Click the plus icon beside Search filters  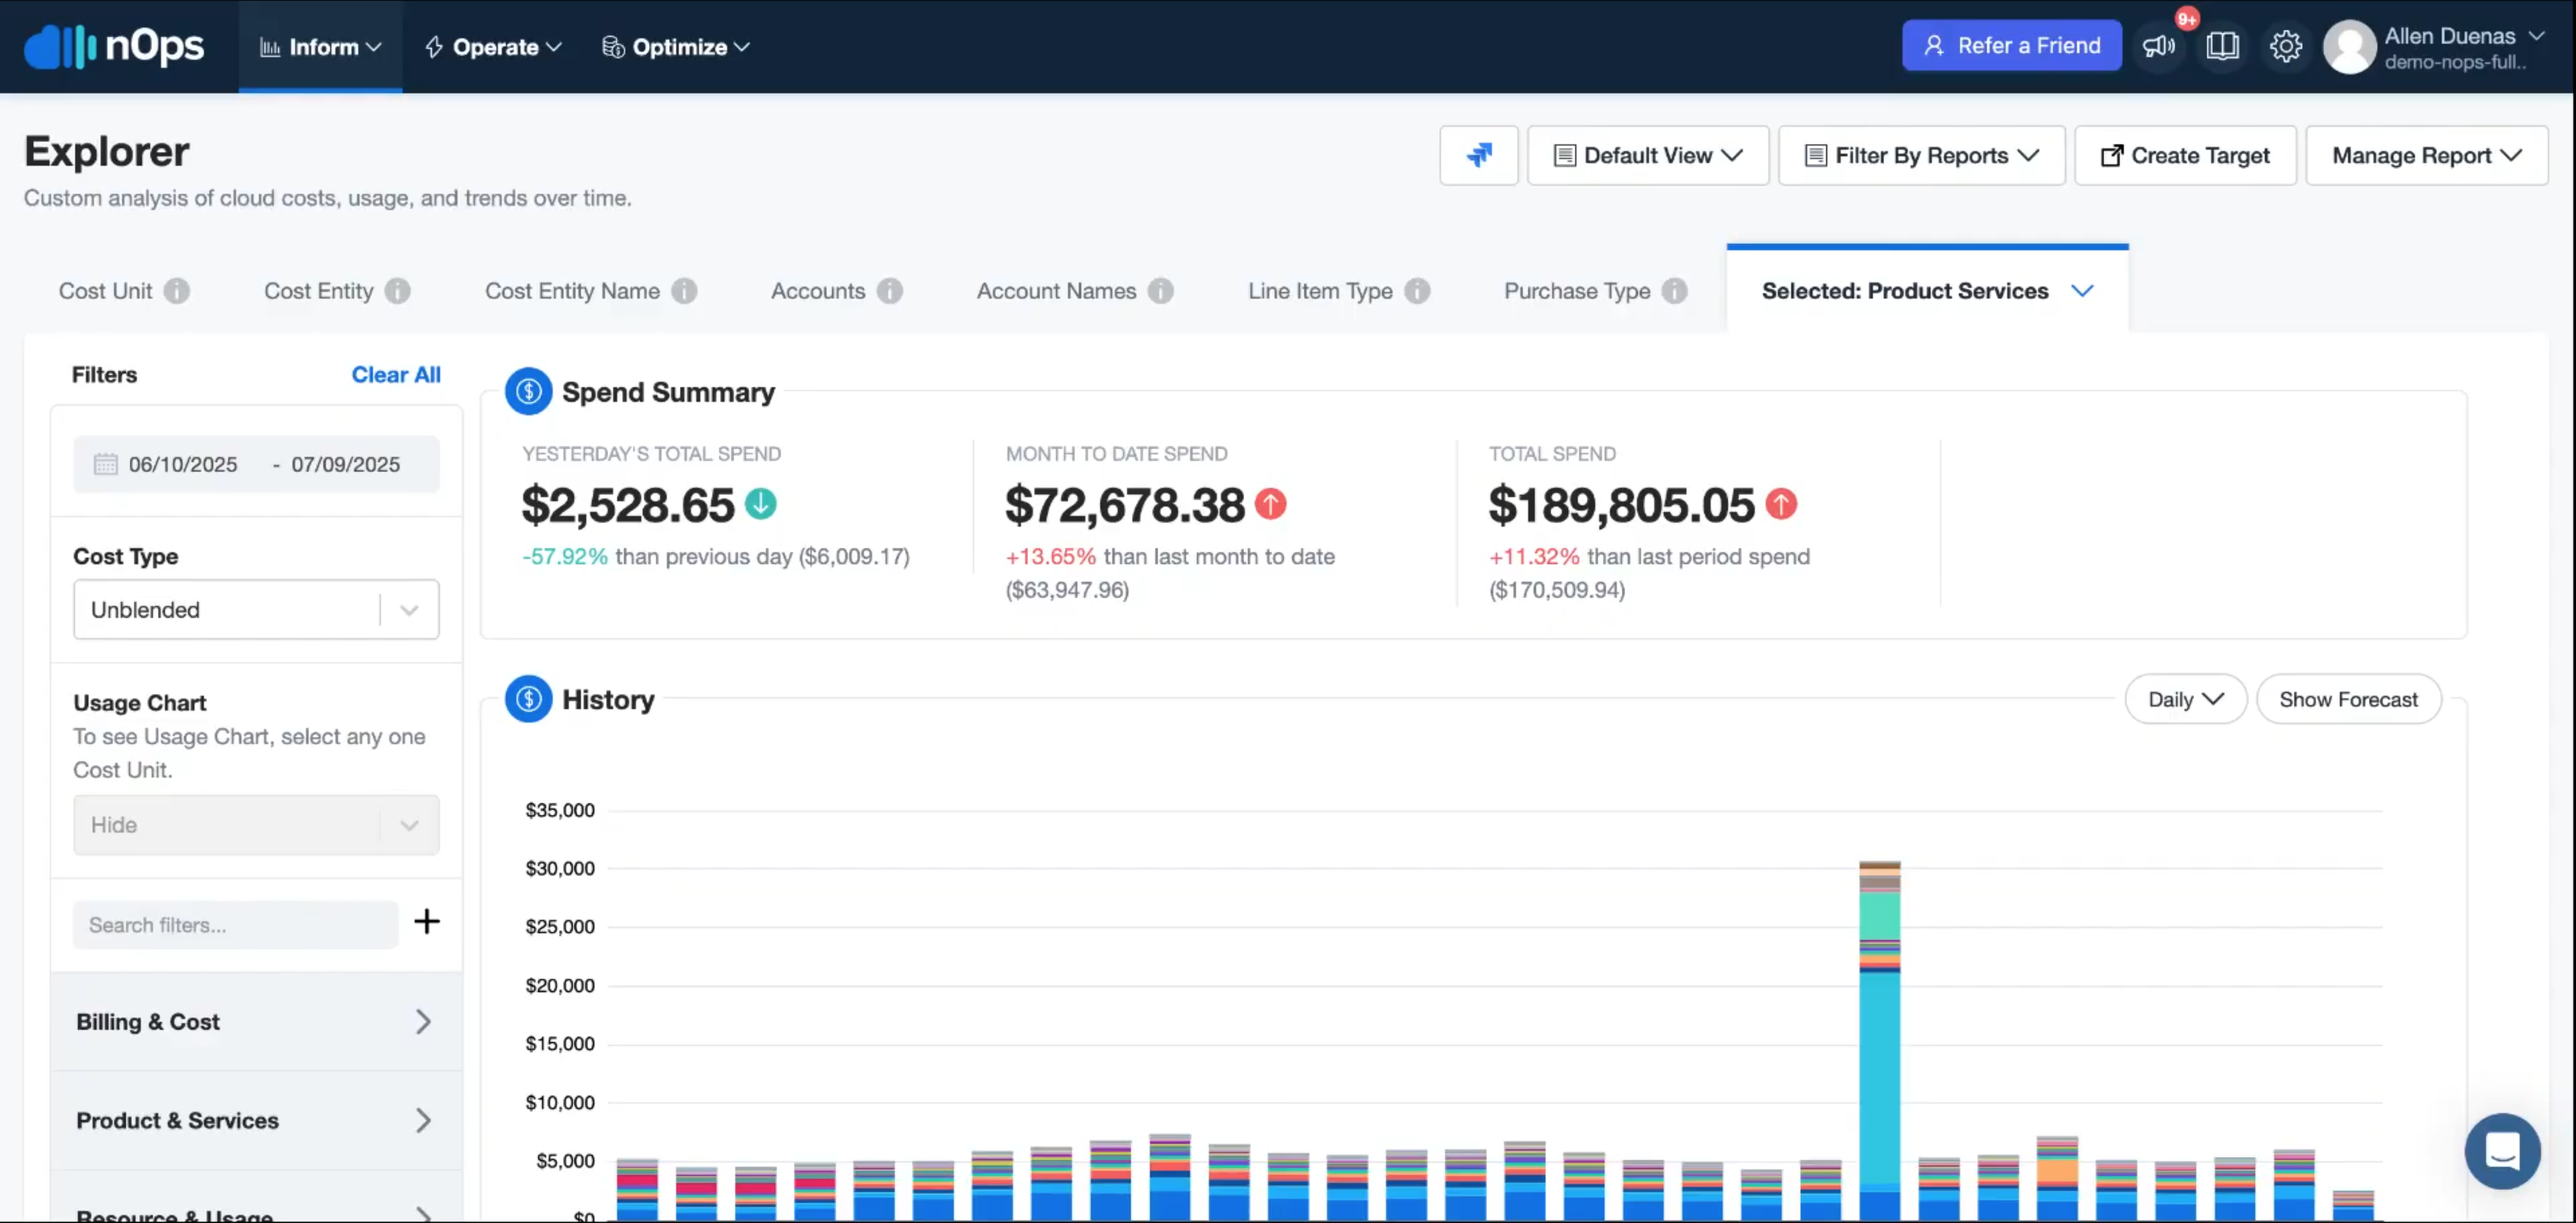pos(427,922)
